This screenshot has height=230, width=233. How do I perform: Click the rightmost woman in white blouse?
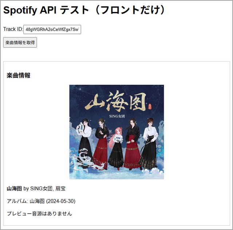[149, 143]
